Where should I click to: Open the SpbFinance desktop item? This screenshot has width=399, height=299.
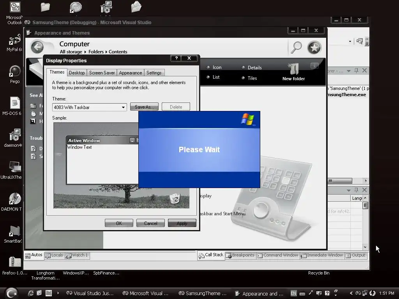pyautogui.click(x=106, y=273)
